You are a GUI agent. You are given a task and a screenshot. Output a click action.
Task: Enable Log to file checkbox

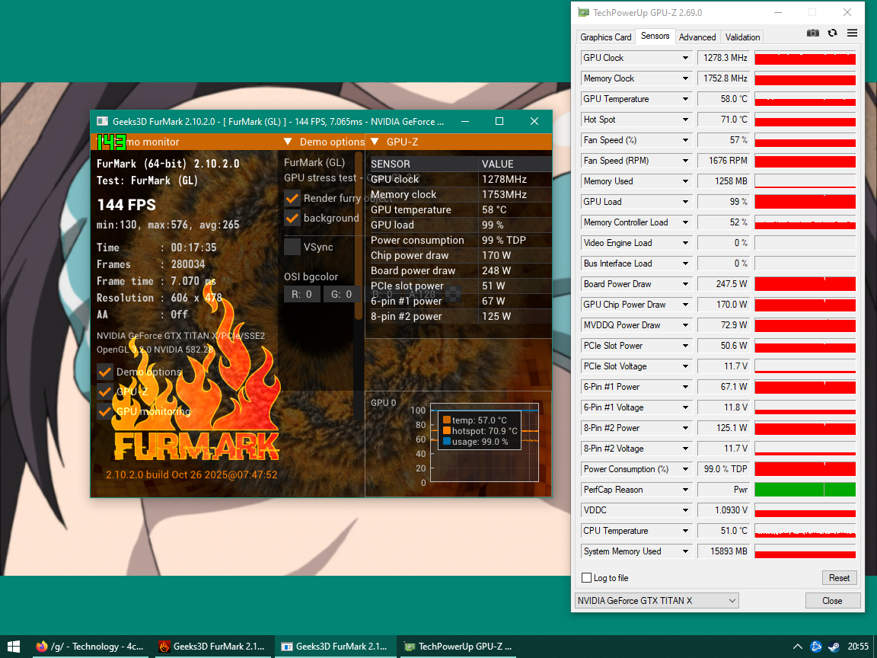point(587,578)
